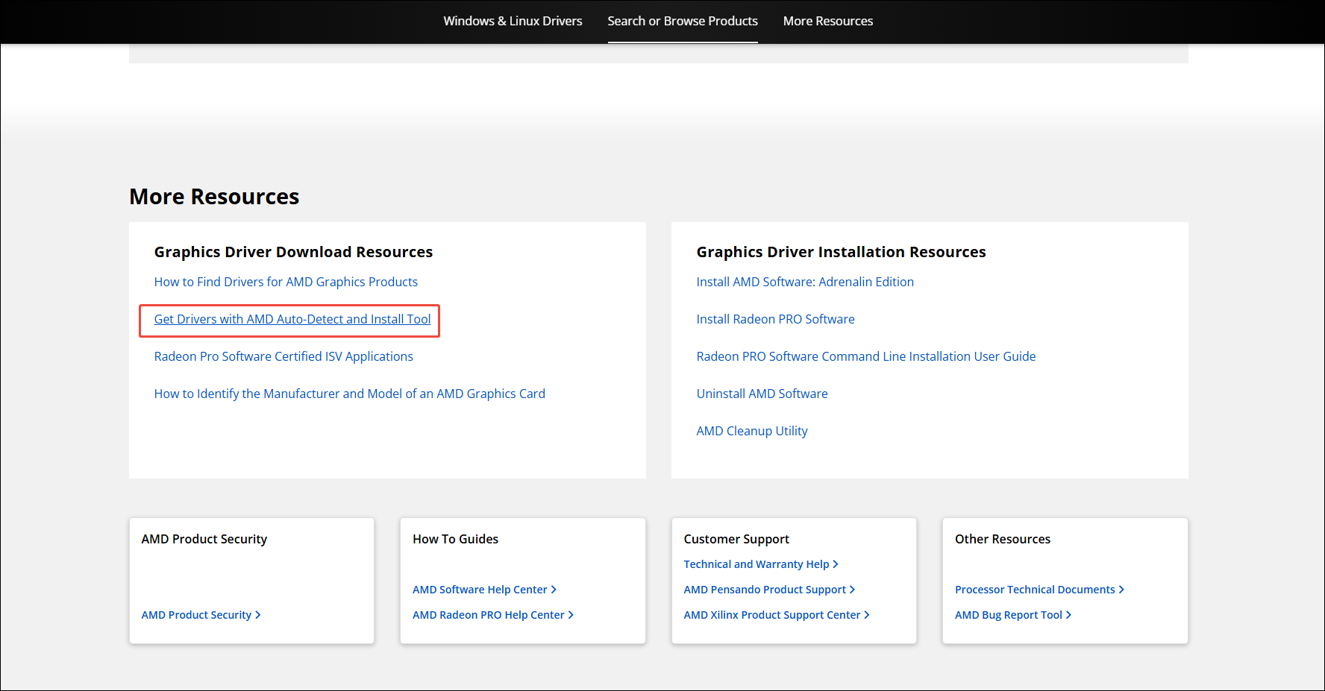
Task: Open Radeon Pro Software Certified ISV Applications
Action: pos(284,356)
